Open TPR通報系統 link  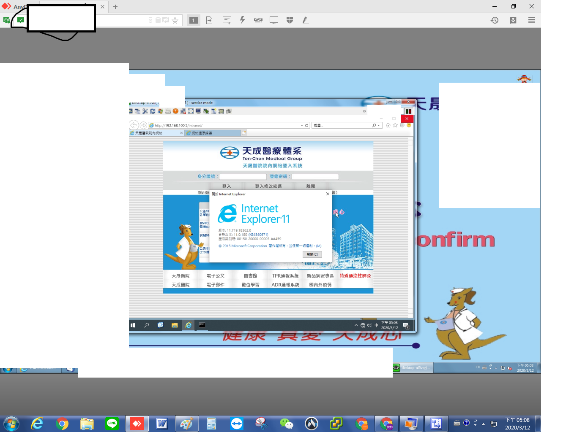(285, 275)
